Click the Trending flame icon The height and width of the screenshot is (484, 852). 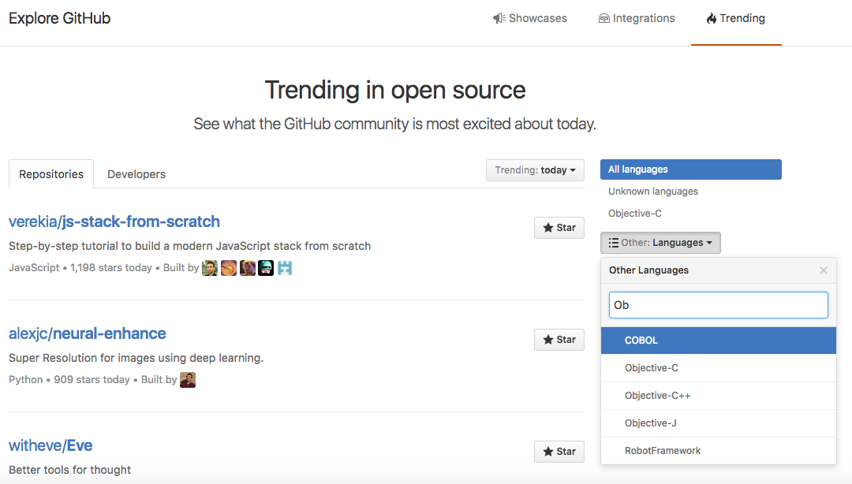[x=712, y=18]
